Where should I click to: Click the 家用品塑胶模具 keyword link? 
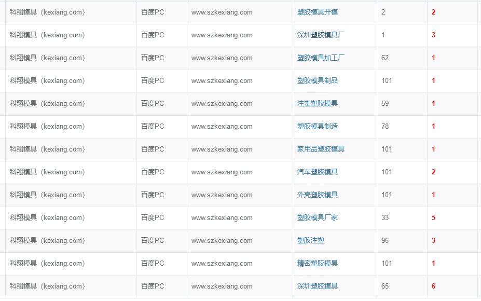point(321,149)
